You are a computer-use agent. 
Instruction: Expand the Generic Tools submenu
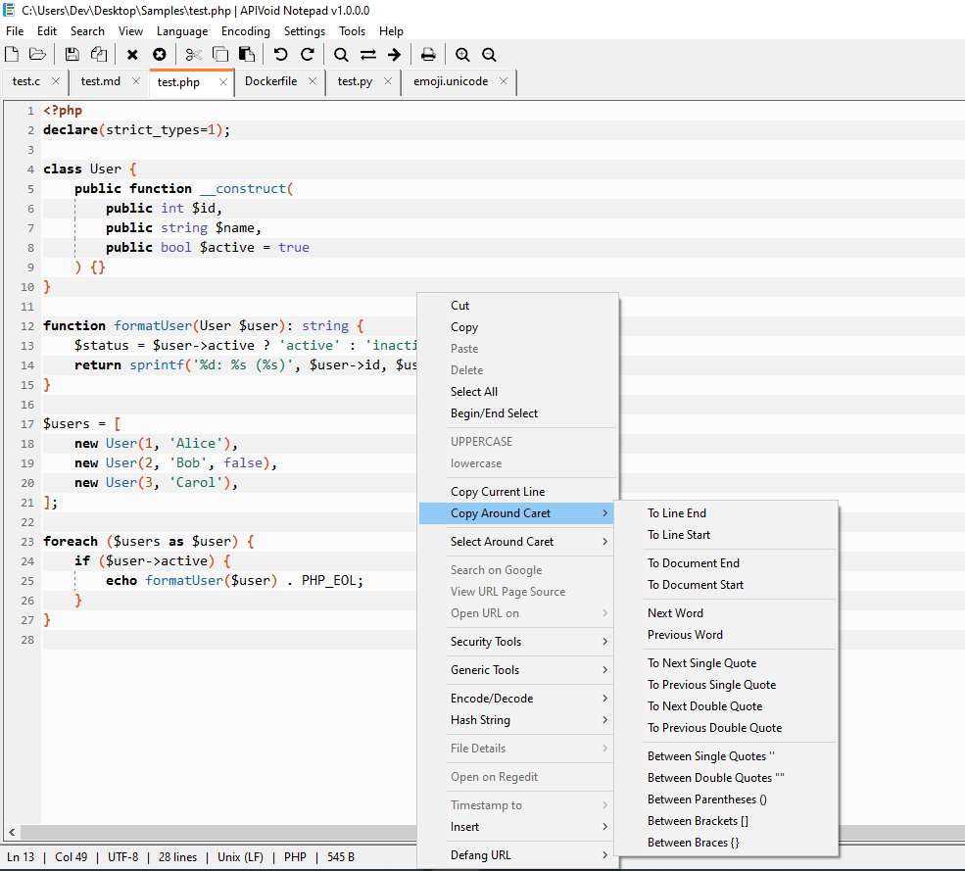516,670
